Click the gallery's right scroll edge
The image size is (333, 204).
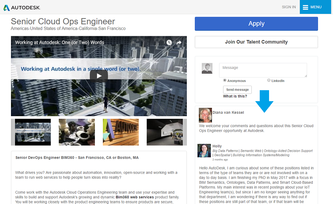click(185, 132)
